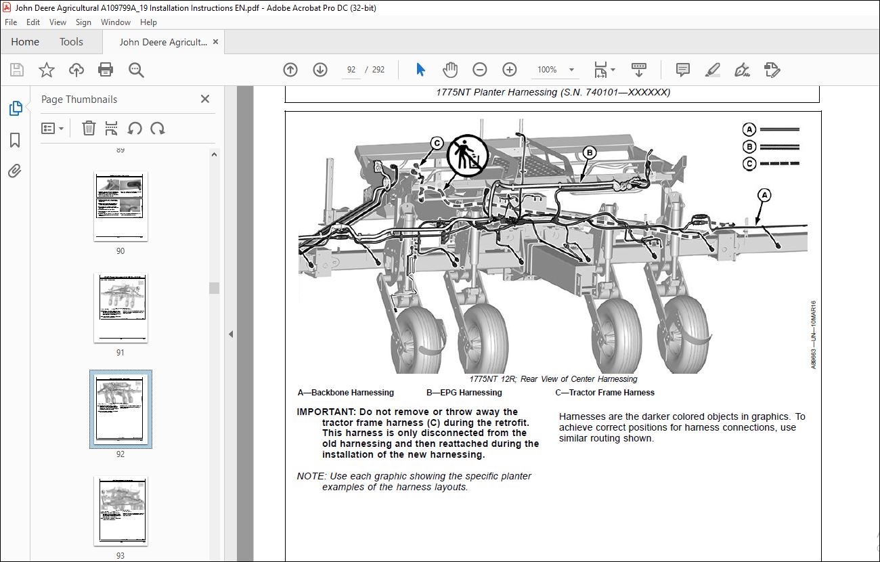Click the scrolling mode keyboard icon
This screenshot has height=562, width=880.
(x=639, y=70)
